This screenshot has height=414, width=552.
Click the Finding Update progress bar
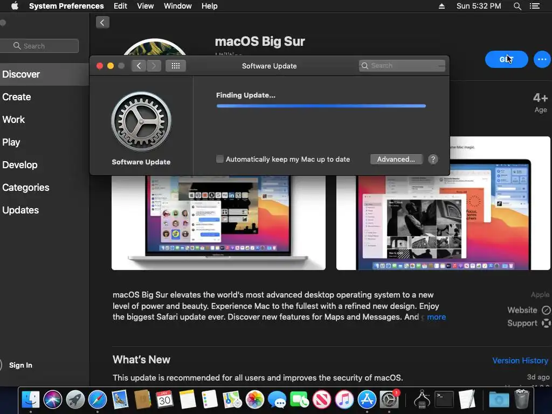321,106
